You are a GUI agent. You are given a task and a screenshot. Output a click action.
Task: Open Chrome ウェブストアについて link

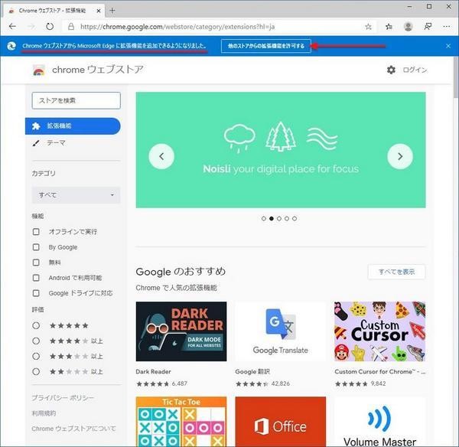73,429
